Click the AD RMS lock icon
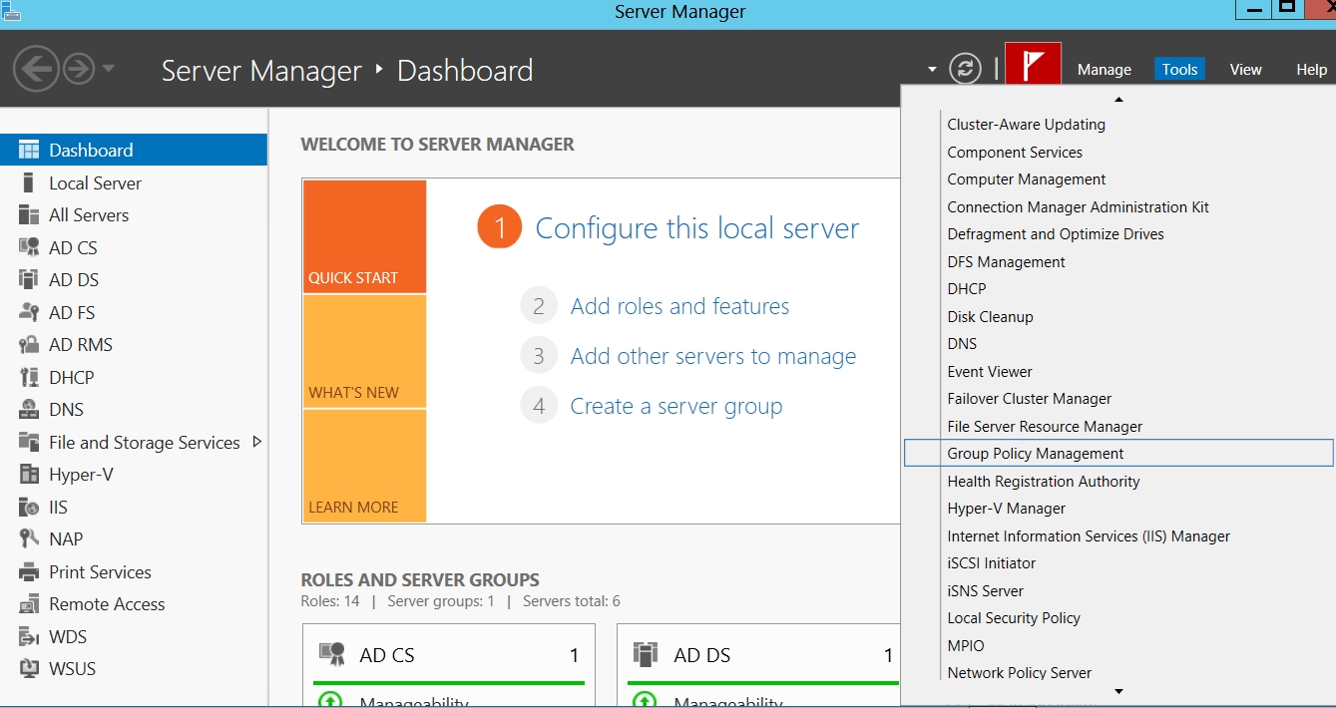The image size is (1336, 708). [29, 345]
